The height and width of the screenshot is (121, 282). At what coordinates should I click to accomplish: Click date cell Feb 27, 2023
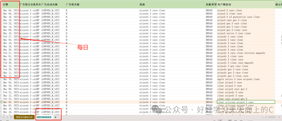(11, 37)
